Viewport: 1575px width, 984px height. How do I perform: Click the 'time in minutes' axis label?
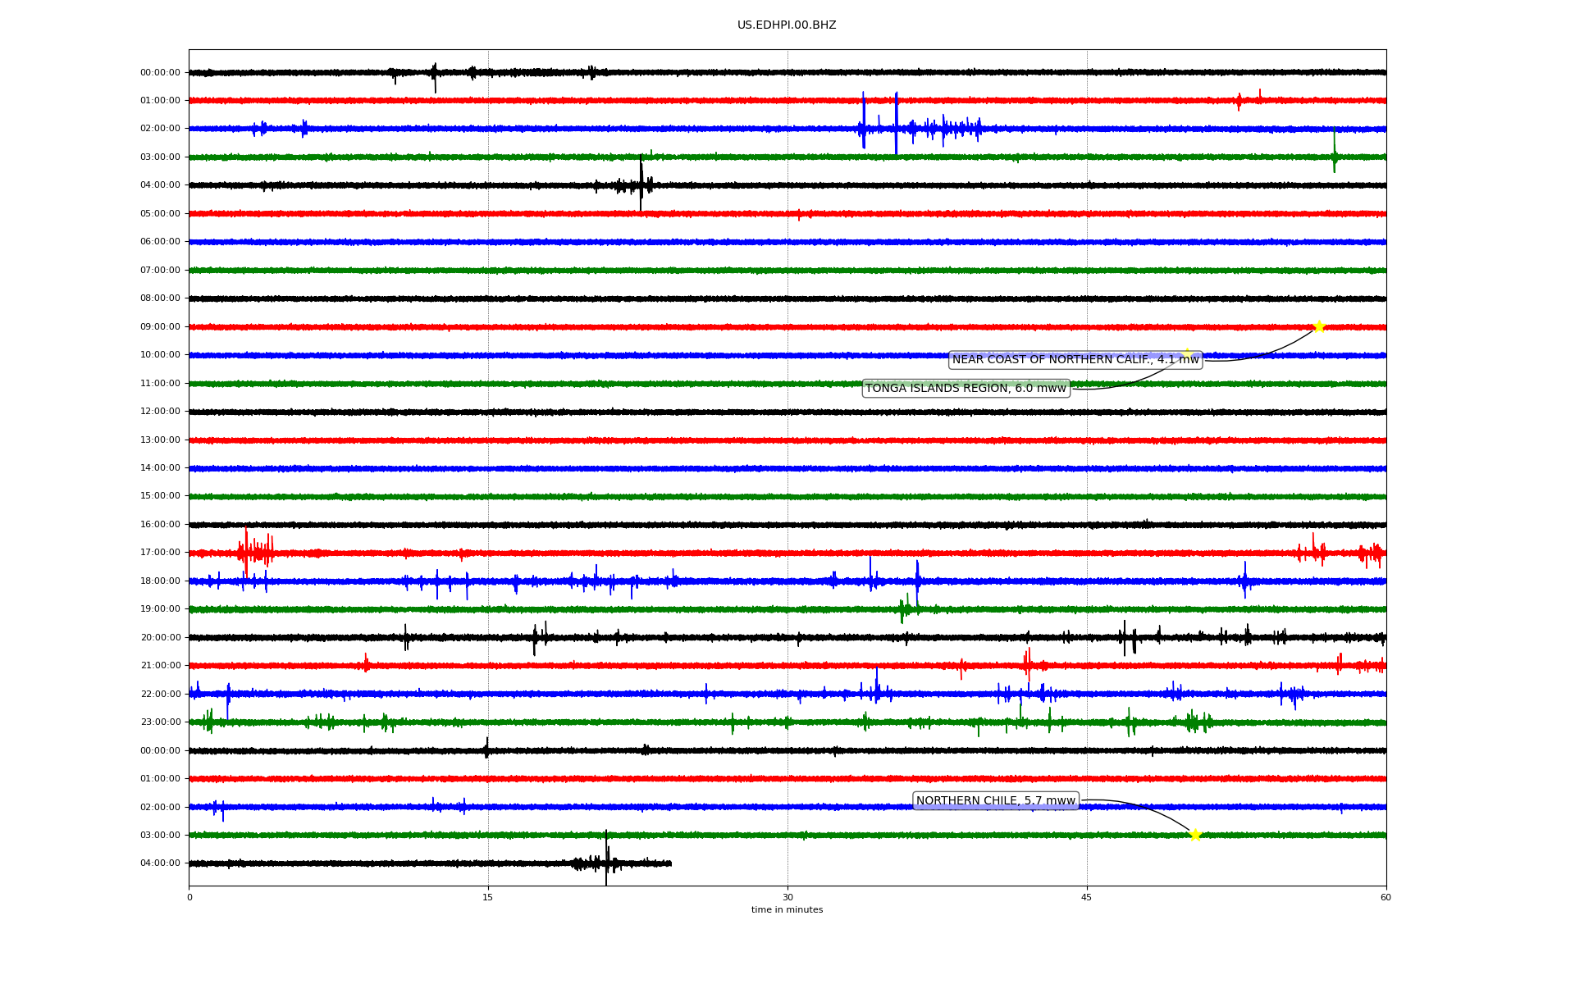click(787, 910)
